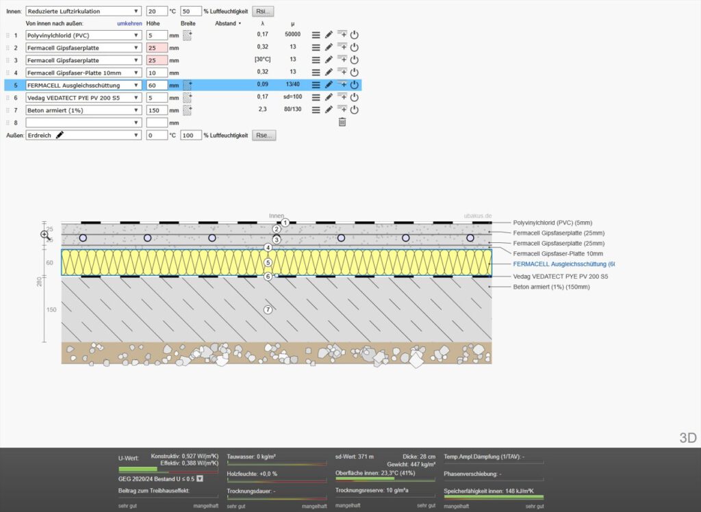Viewport: 701px width, 512px height.
Task: Click the U-Wert rating bar
Action: 168,470
